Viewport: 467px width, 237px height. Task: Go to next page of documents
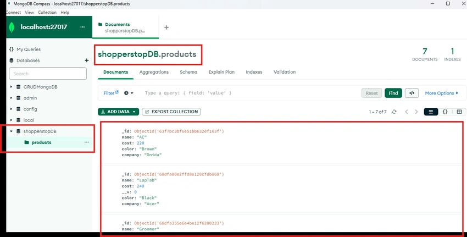pos(416,112)
